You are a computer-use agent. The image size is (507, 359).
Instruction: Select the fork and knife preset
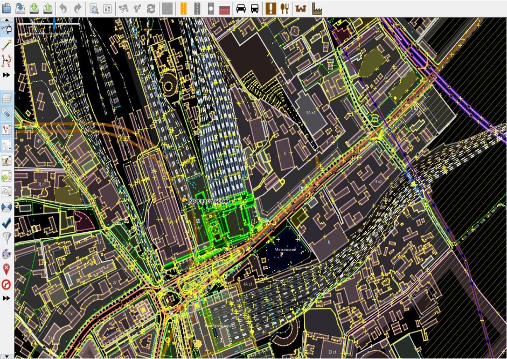(x=284, y=9)
